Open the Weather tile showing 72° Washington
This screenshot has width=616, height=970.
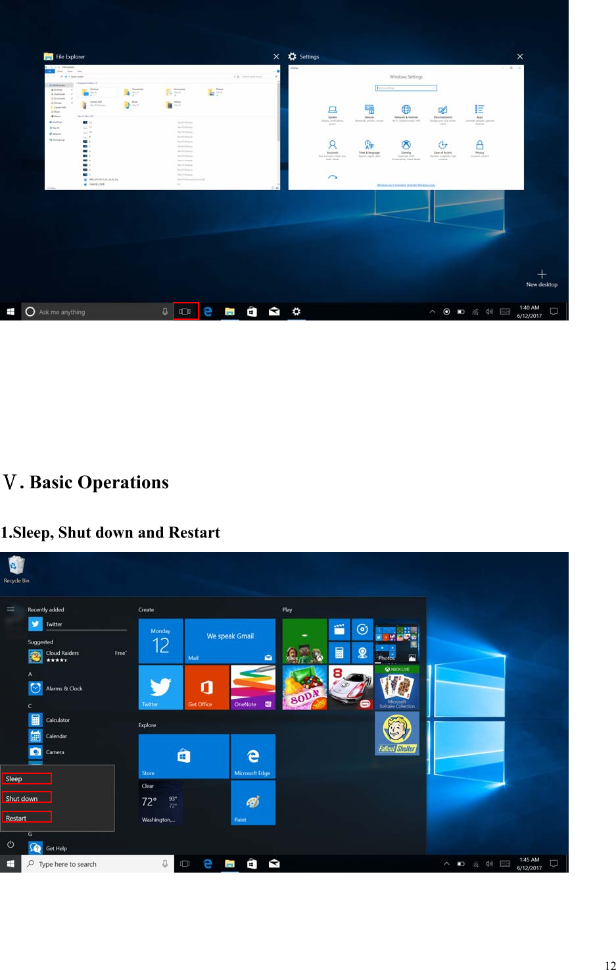pyautogui.click(x=161, y=803)
